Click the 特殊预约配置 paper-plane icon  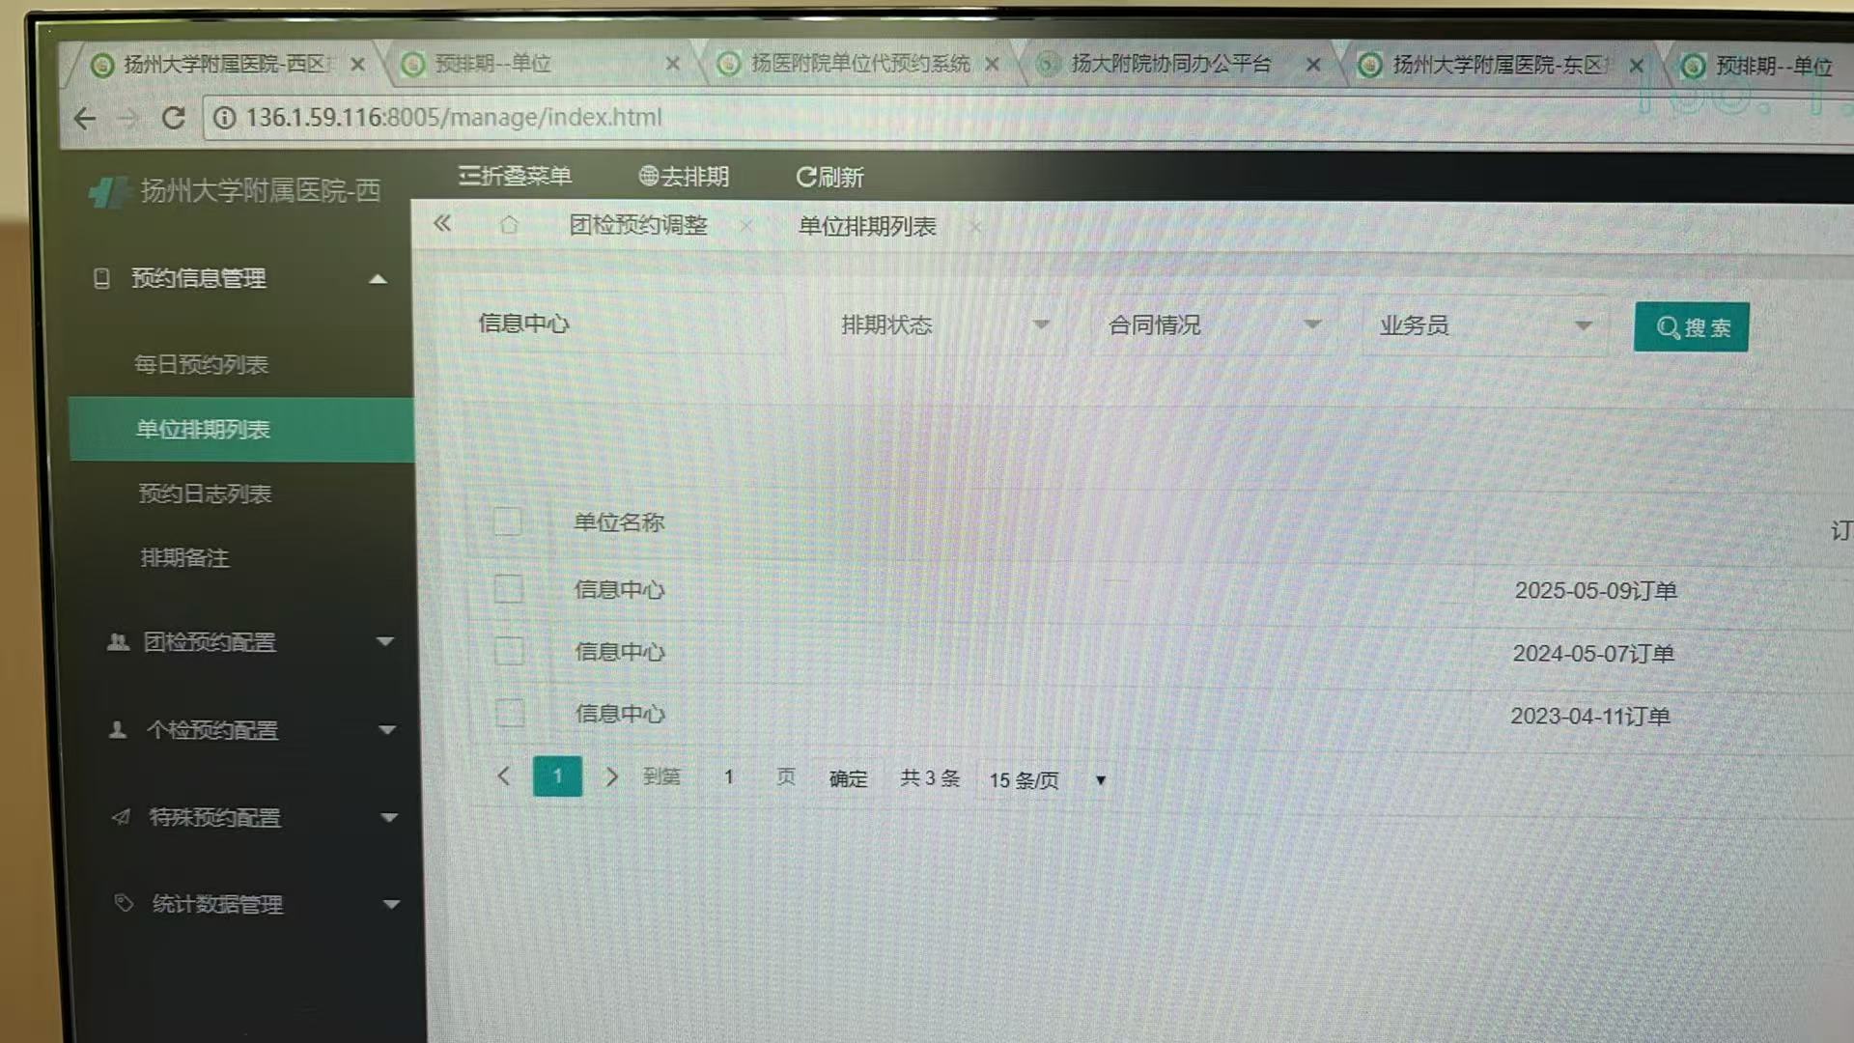[x=121, y=817]
